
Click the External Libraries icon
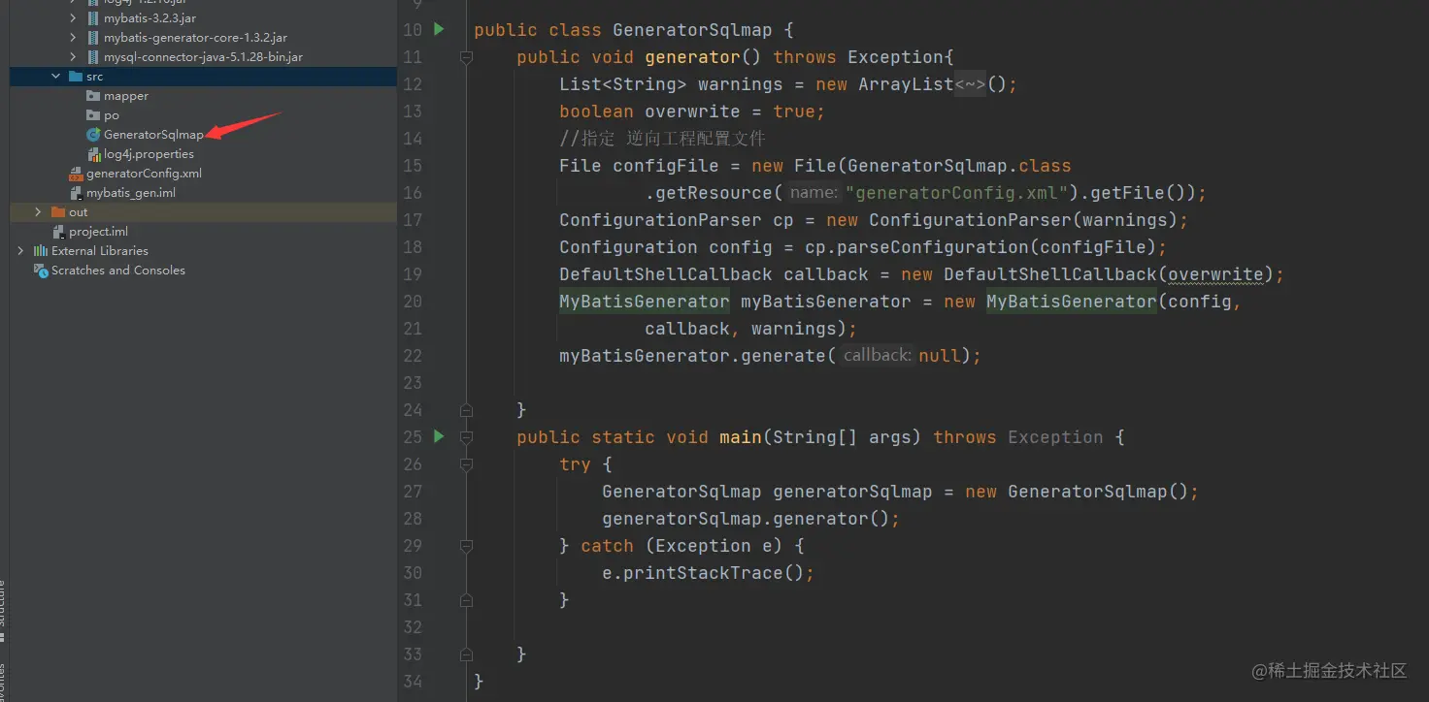pyautogui.click(x=41, y=251)
